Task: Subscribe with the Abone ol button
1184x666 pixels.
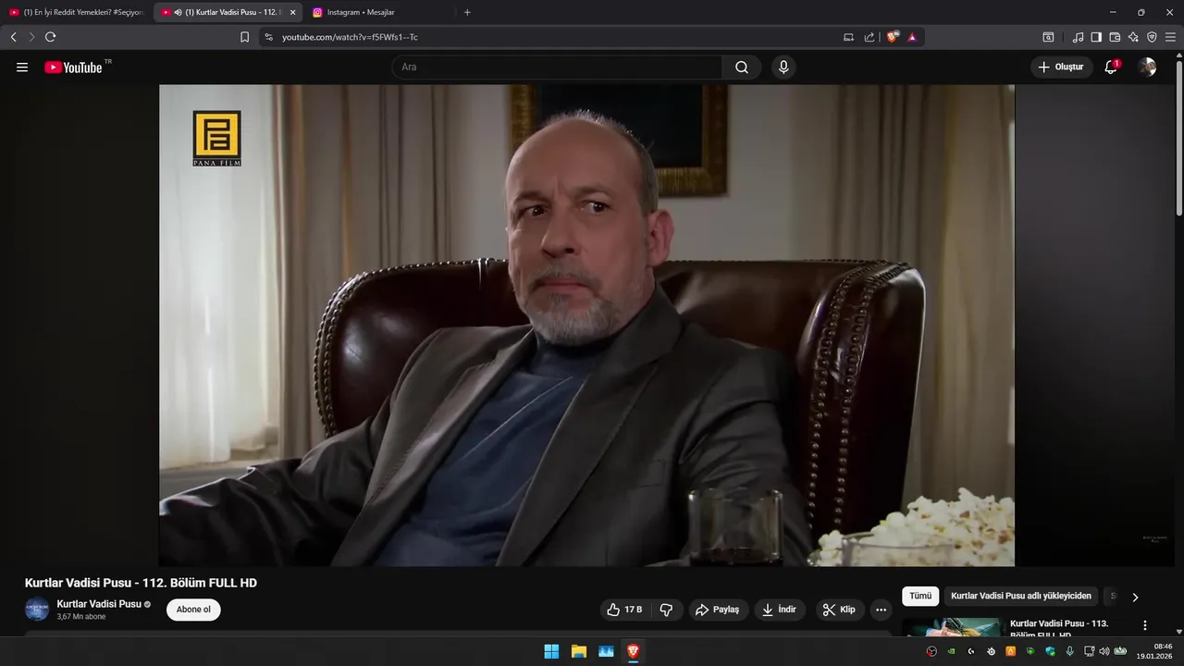Action: (193, 610)
